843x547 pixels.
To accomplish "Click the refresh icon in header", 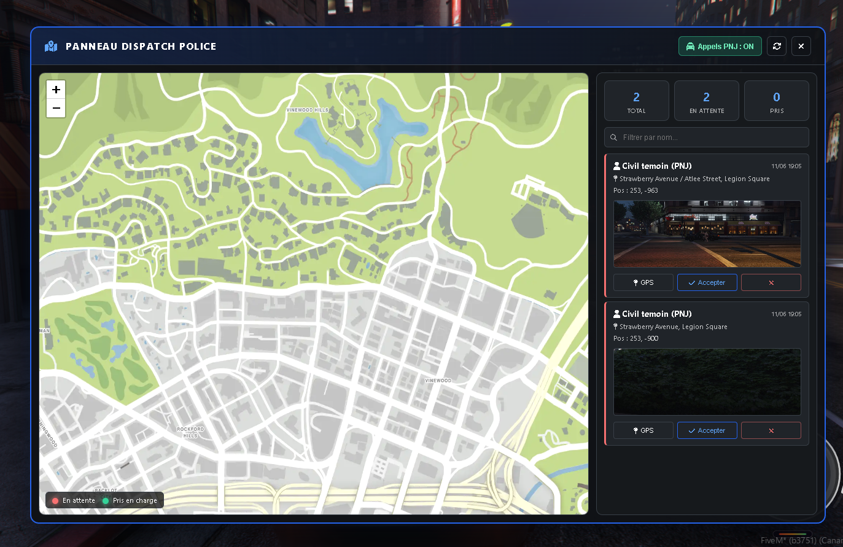I will 777,46.
